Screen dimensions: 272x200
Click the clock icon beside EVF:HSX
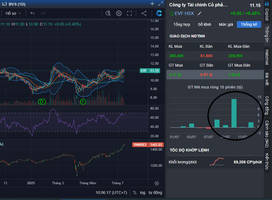pos(171,14)
